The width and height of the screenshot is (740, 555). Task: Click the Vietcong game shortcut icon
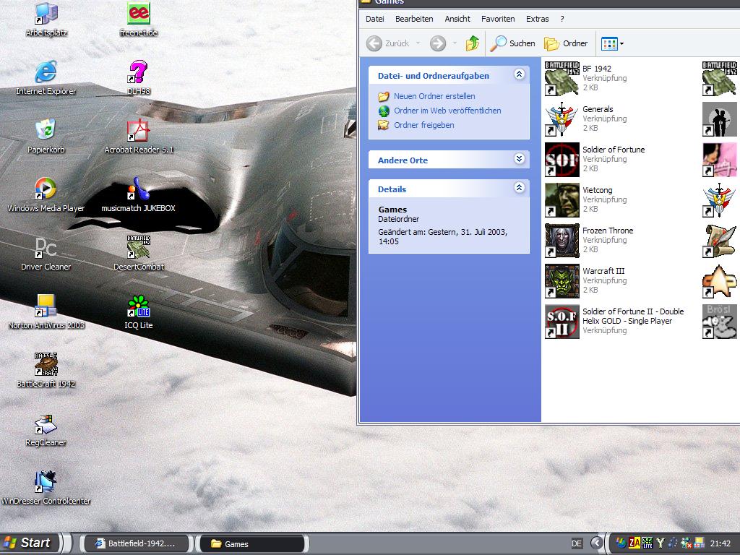[x=562, y=200]
